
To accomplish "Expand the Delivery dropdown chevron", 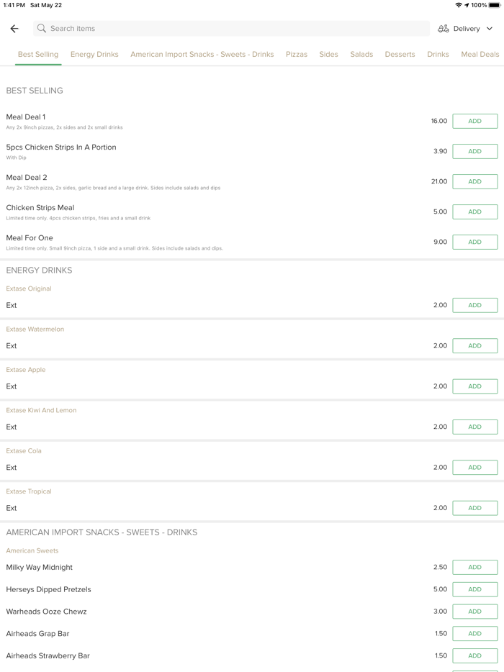I will [x=490, y=29].
